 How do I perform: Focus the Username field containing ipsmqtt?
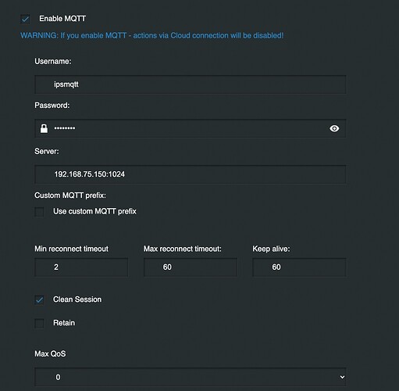click(191, 84)
